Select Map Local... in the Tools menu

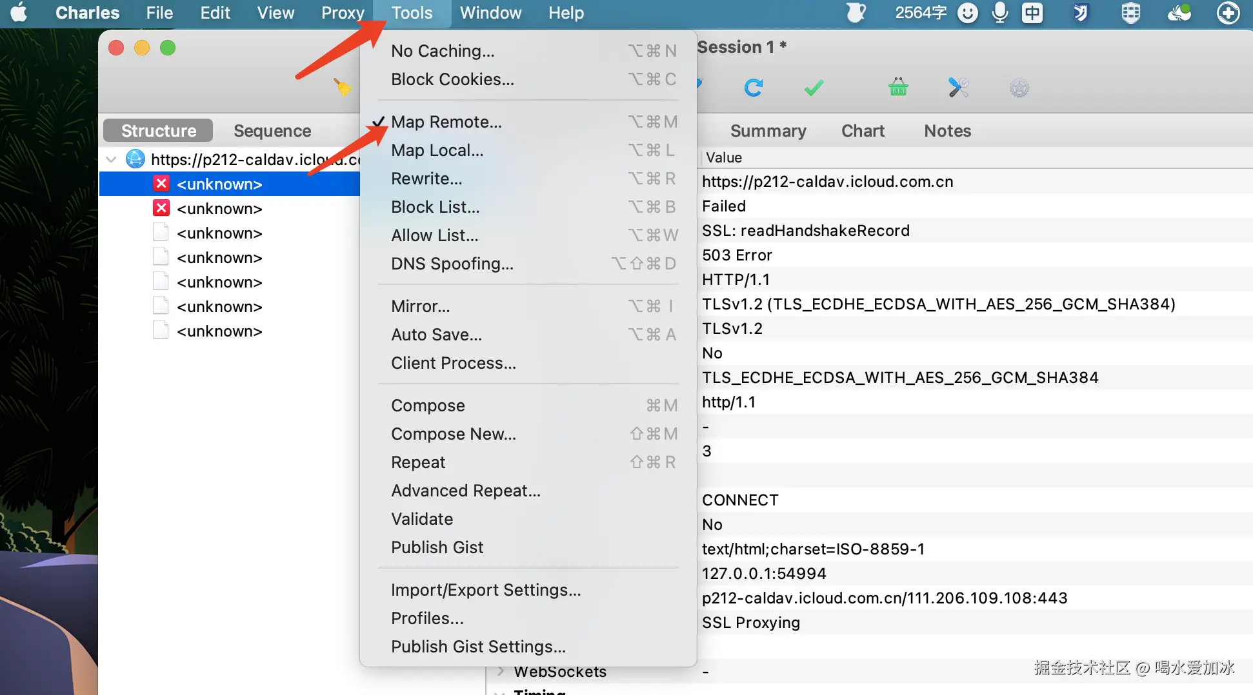(528, 150)
